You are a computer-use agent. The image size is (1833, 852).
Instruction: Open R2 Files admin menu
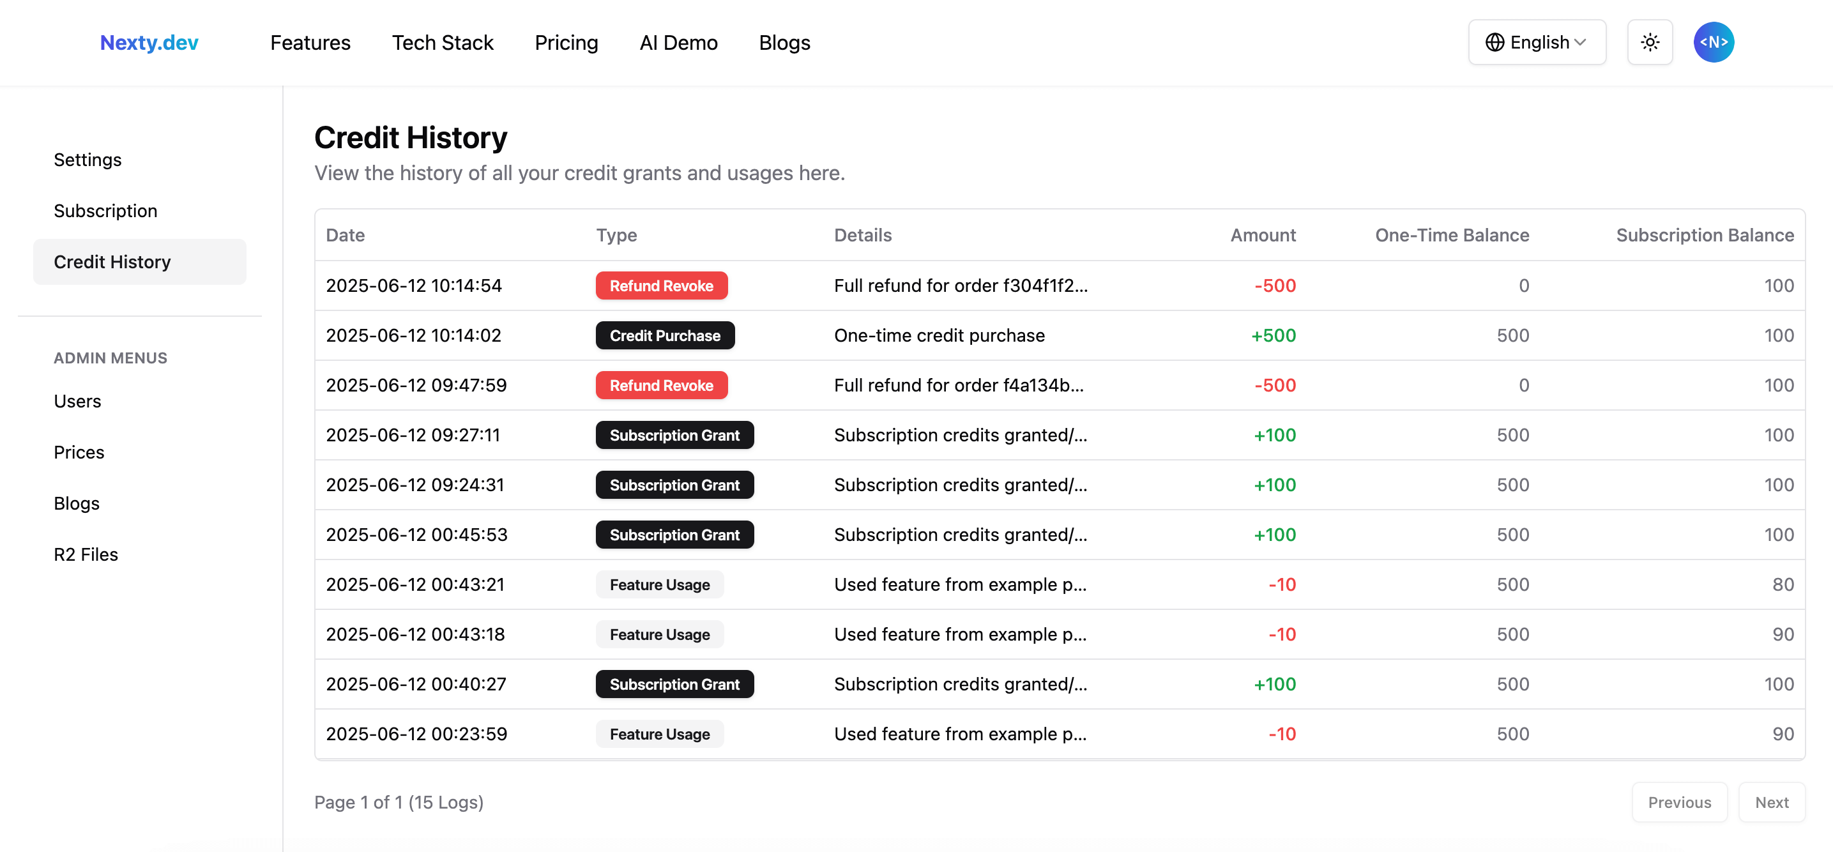point(139,554)
